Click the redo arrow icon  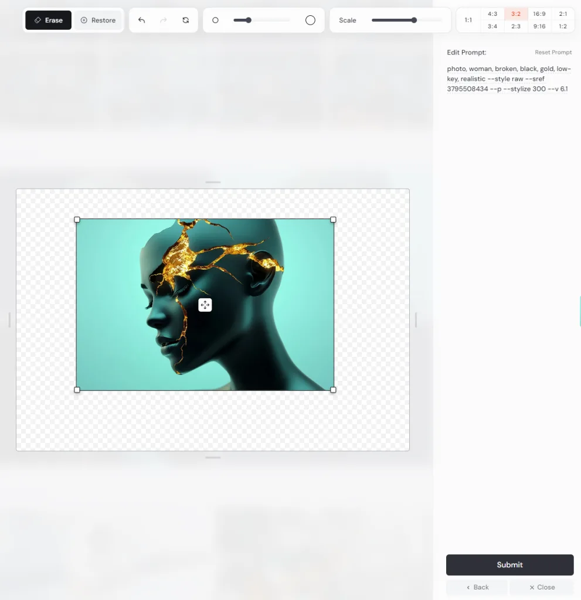164,20
